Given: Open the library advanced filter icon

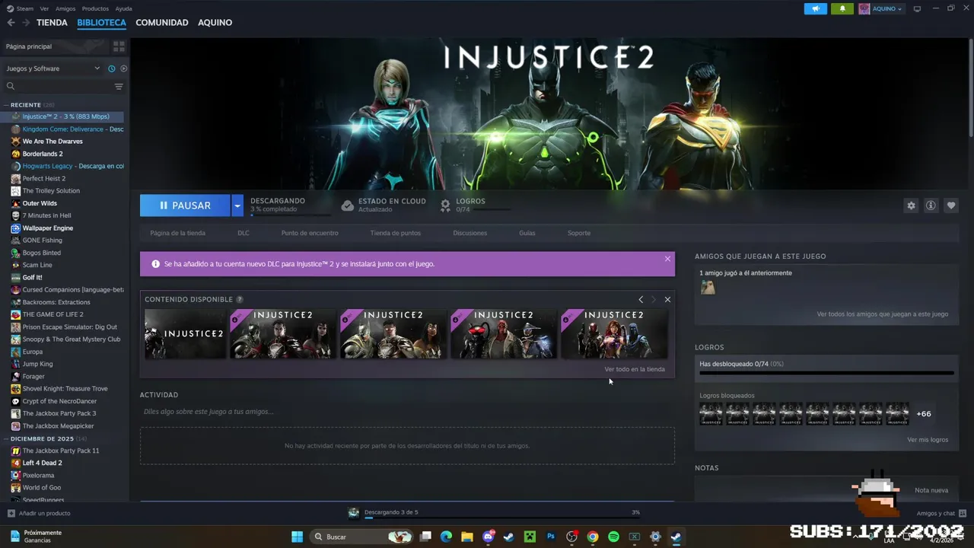Looking at the screenshot, I should pos(119,86).
